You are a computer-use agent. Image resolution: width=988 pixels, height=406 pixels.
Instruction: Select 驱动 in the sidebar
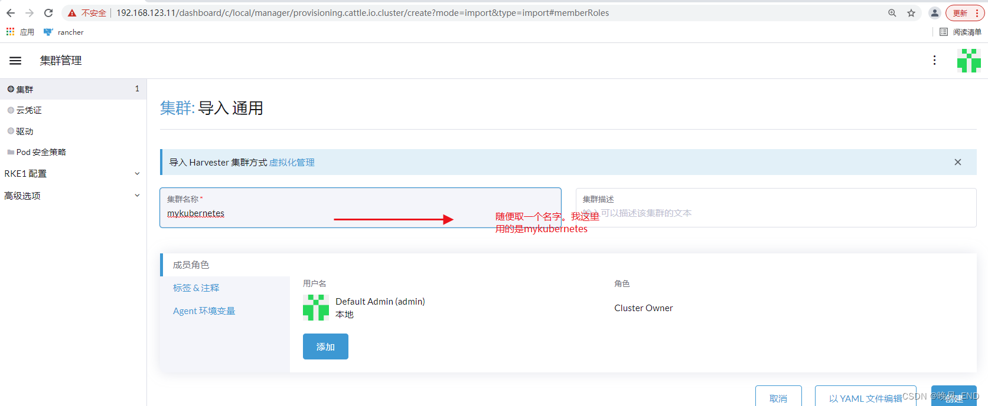[73, 131]
